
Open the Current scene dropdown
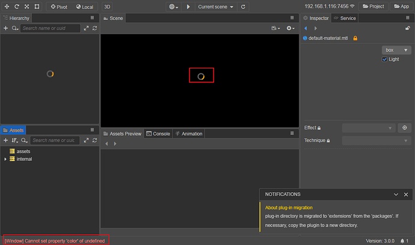tap(216, 7)
